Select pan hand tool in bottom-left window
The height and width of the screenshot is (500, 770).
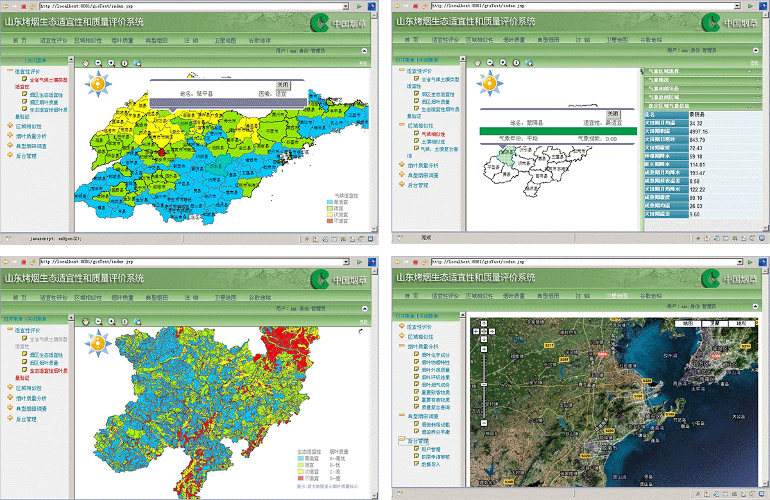(x=85, y=320)
